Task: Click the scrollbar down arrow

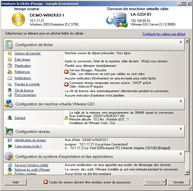Action: [187, 172]
